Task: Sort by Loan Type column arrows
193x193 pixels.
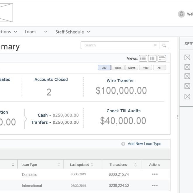Action: pos(58,165)
